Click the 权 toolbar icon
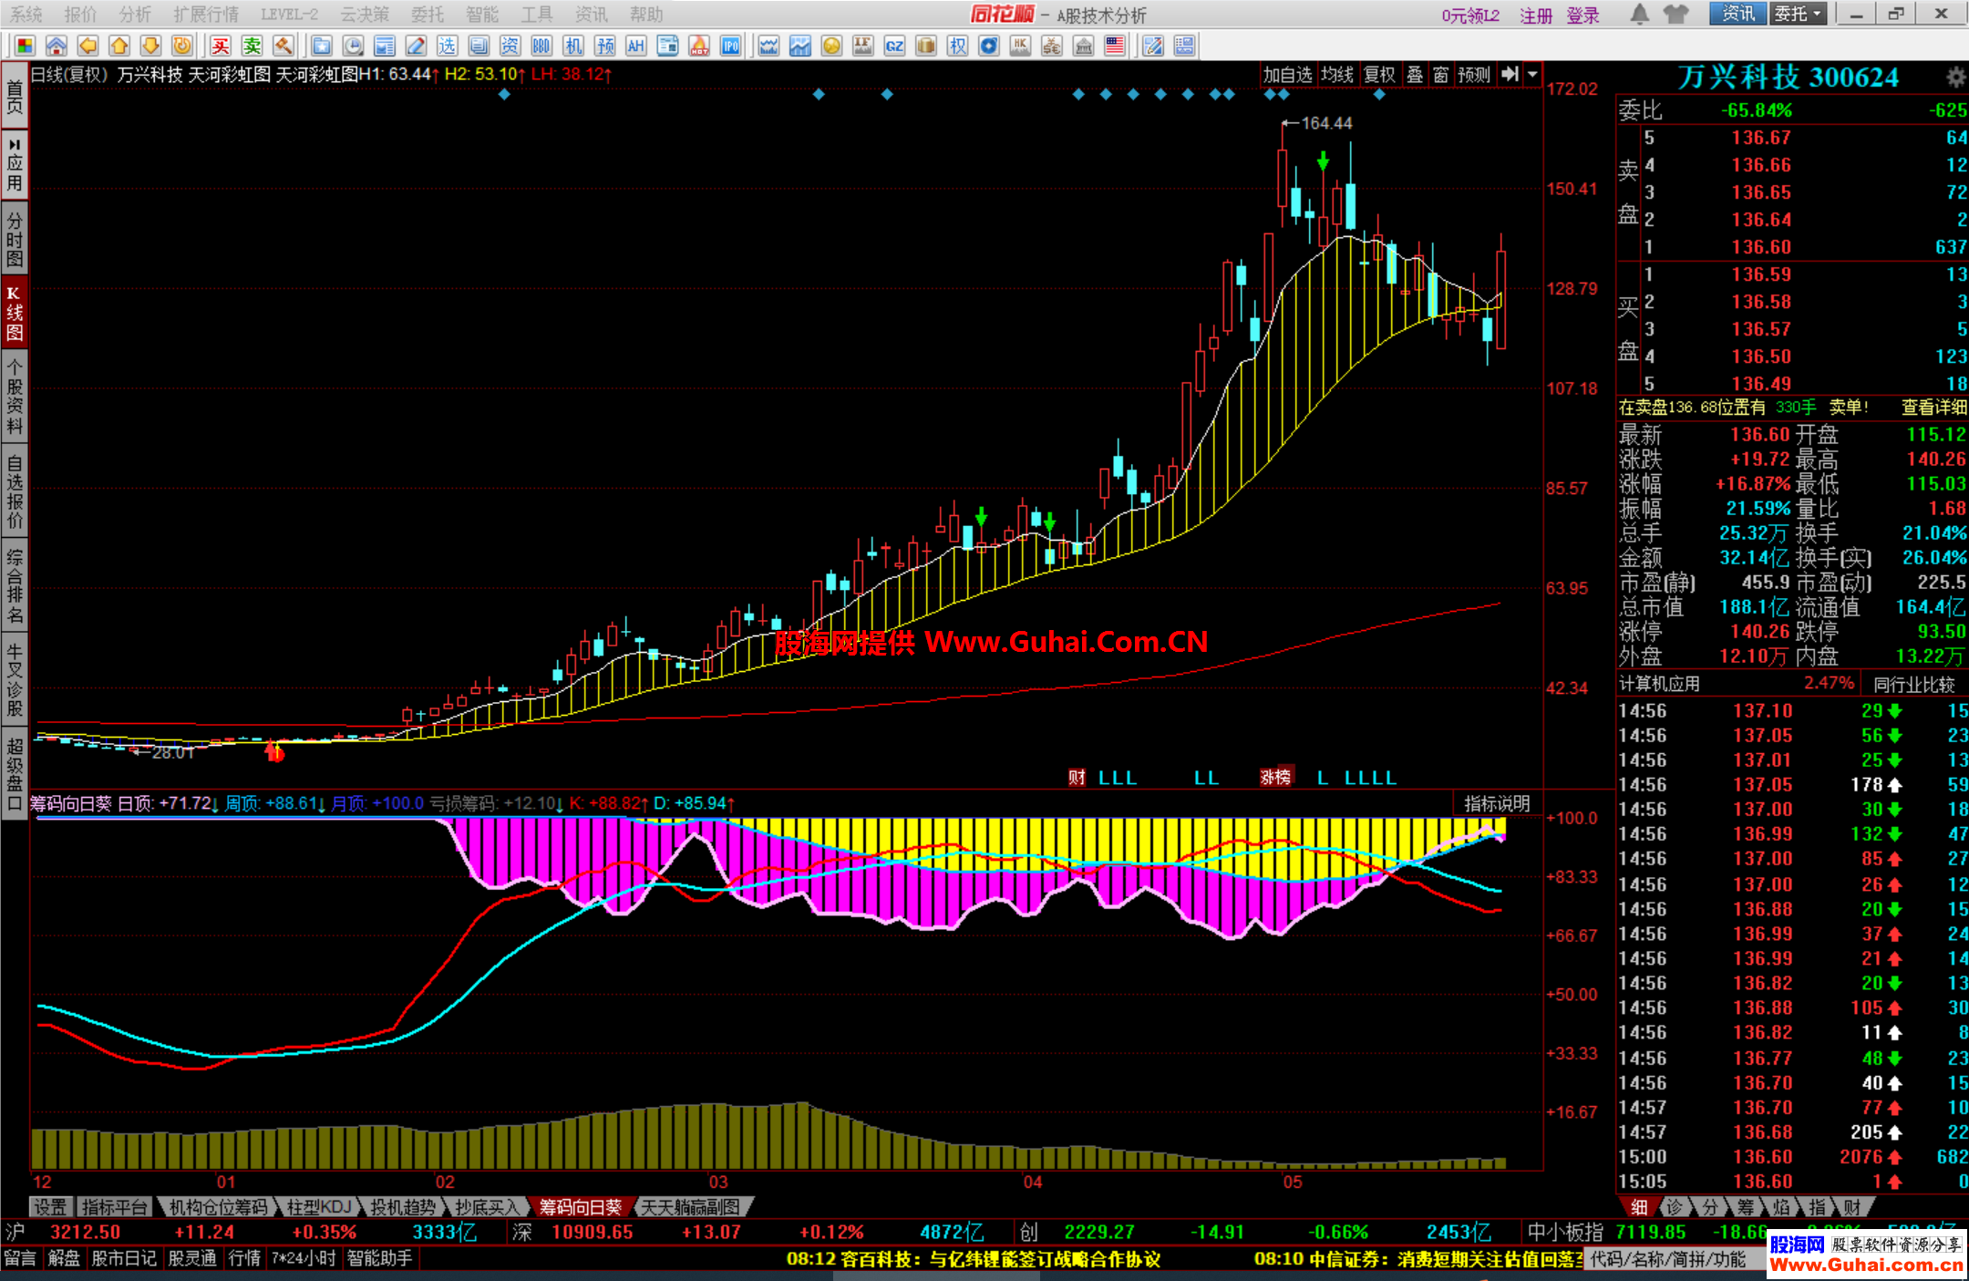This screenshot has width=1969, height=1281. click(957, 46)
